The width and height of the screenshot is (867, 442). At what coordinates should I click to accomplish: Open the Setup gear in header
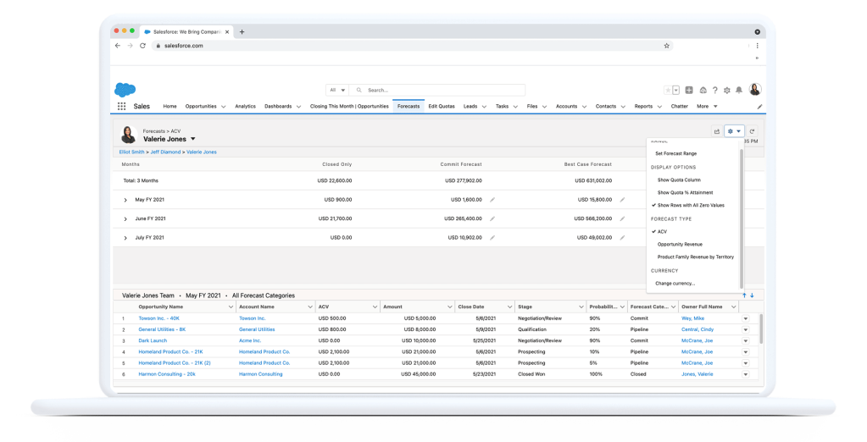coord(726,90)
